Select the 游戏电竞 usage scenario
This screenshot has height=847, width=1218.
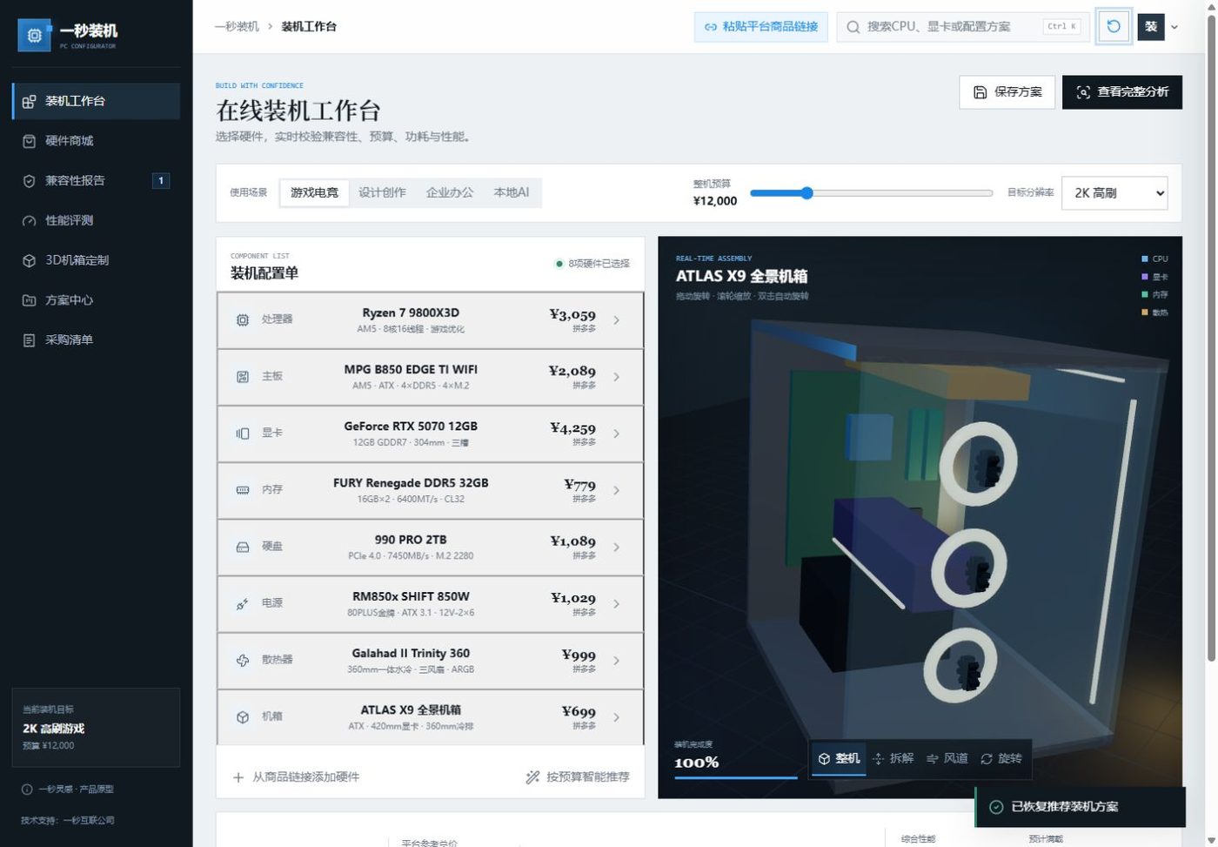pos(314,192)
